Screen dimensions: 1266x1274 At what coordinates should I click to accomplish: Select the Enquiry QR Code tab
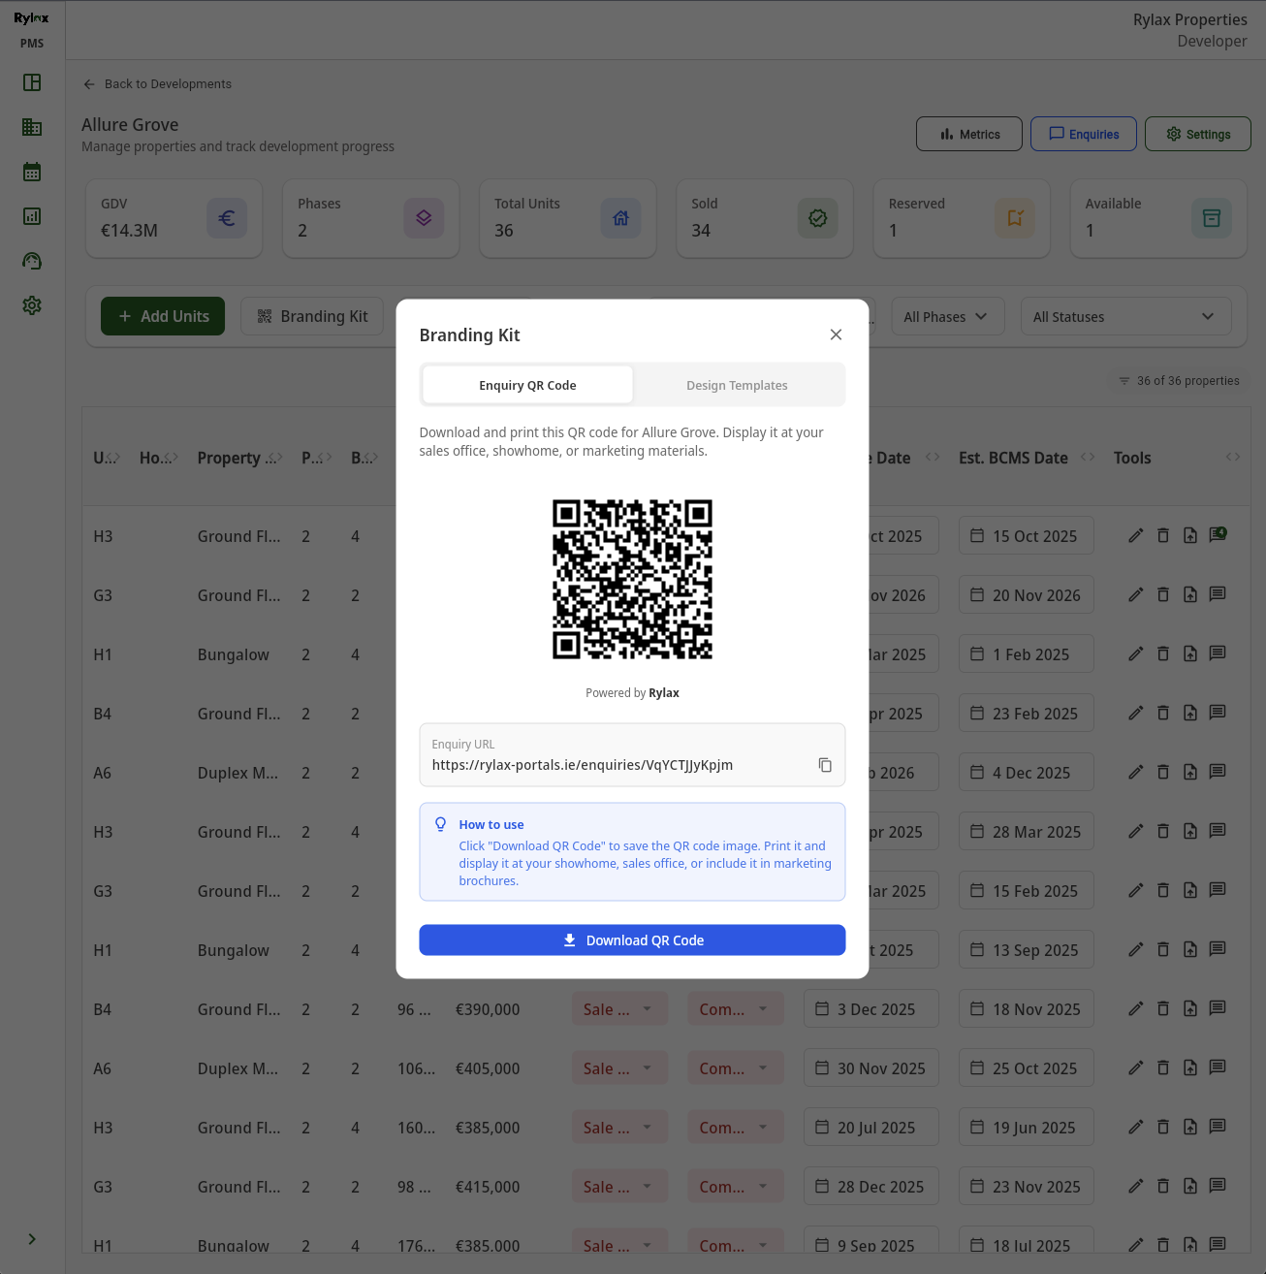click(527, 385)
